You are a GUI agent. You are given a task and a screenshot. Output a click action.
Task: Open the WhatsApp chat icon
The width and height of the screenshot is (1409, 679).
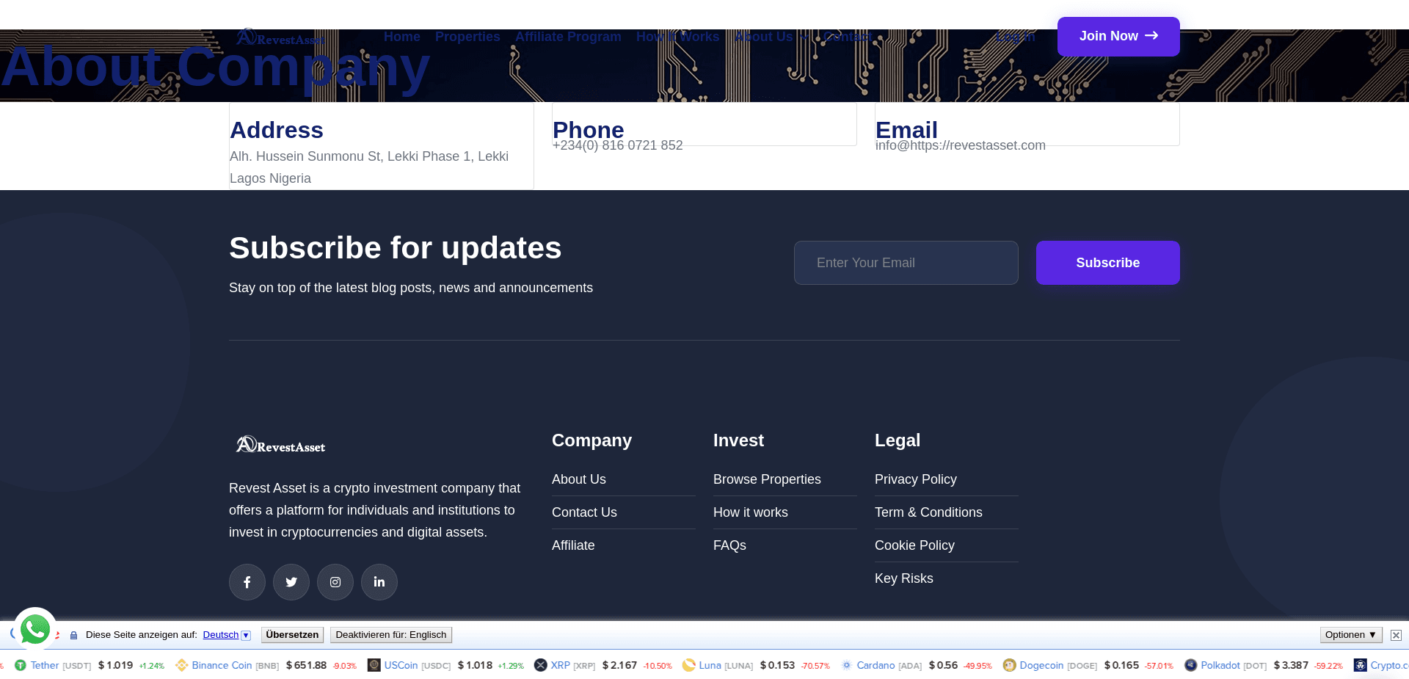point(34,629)
